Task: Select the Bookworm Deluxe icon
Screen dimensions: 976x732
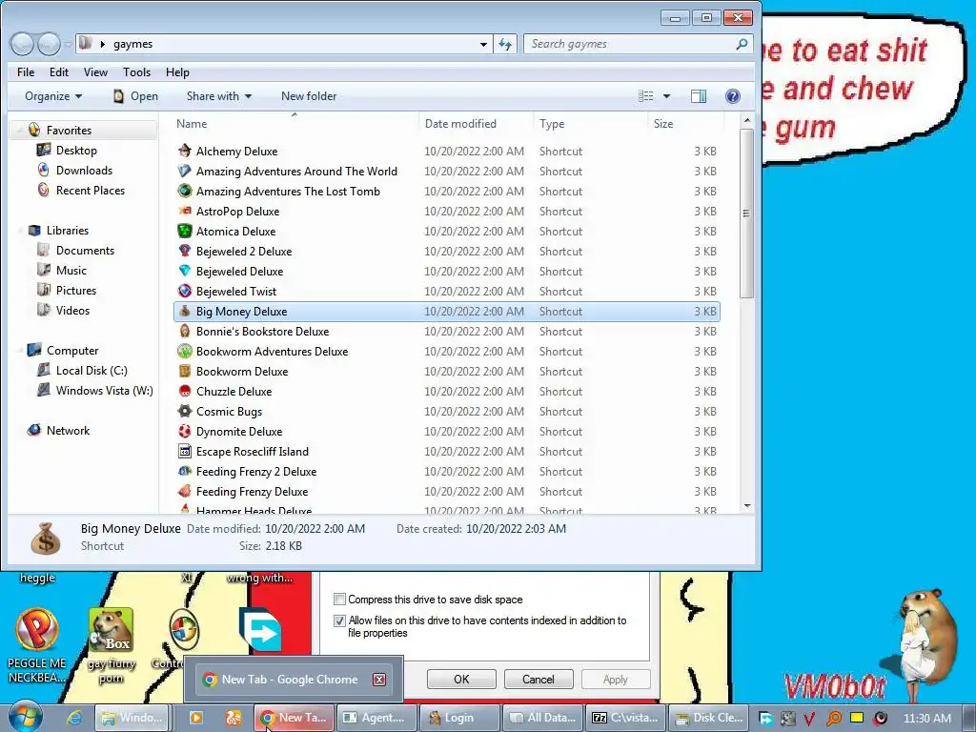Action: 185,371
